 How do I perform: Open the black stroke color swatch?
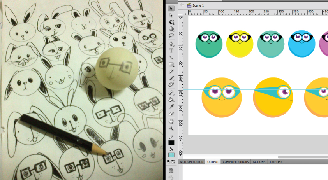171,143
